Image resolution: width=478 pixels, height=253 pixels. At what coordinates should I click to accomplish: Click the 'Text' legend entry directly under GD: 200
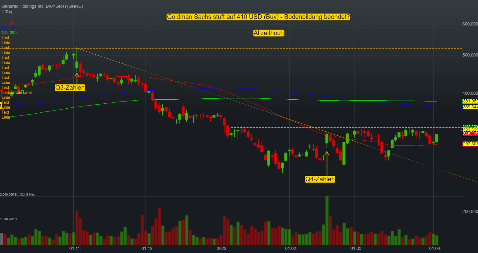click(5, 38)
